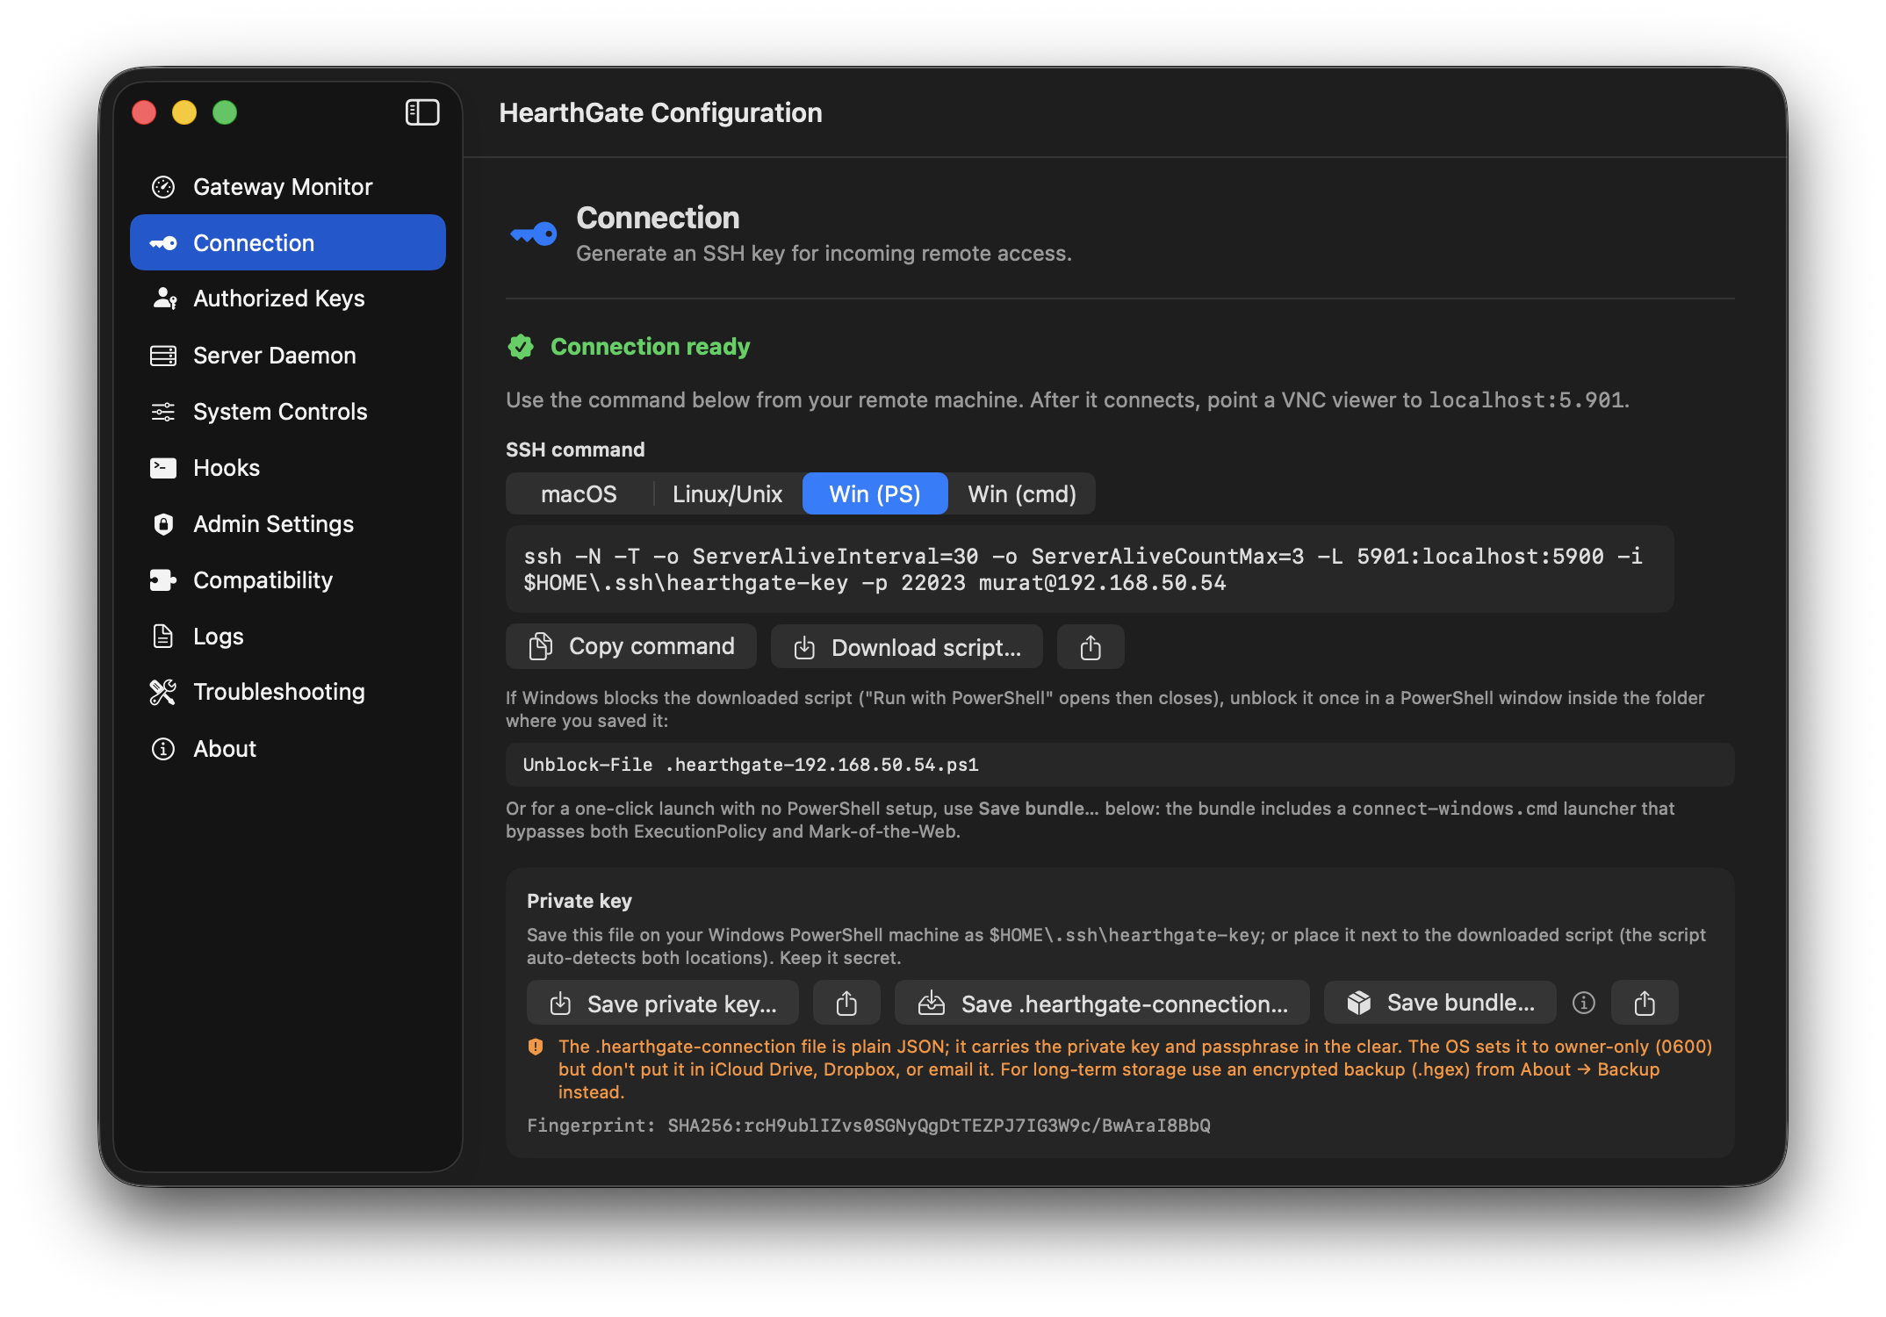The width and height of the screenshot is (1886, 1317).
Task: Click the Server Daemon rack icon
Action: coord(163,355)
